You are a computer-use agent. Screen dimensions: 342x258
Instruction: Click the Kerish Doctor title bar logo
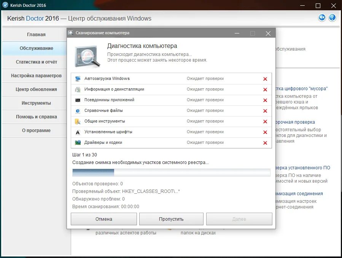[x=5, y=5]
